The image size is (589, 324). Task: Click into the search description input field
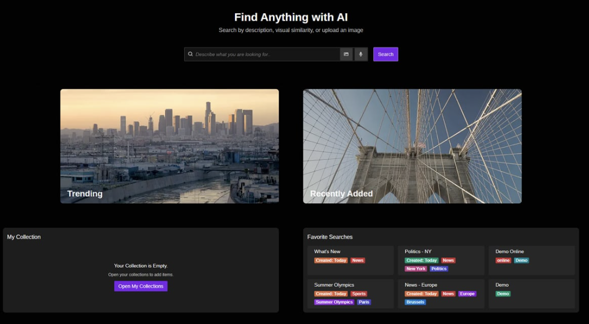[x=265, y=54]
